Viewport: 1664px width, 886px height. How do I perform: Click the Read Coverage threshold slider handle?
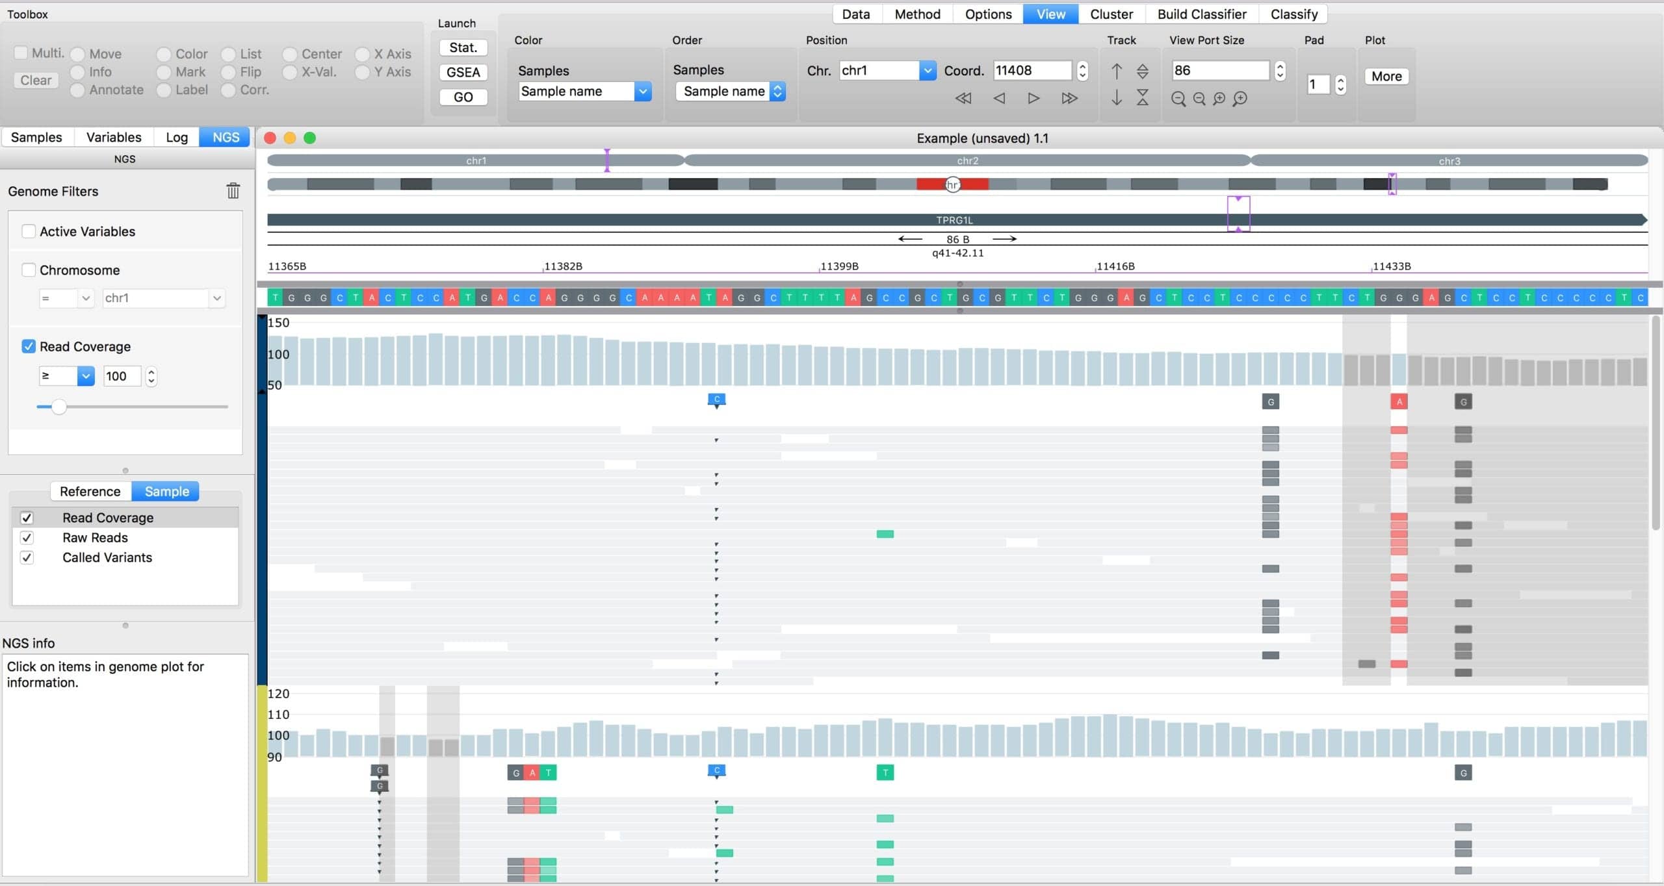click(x=58, y=407)
